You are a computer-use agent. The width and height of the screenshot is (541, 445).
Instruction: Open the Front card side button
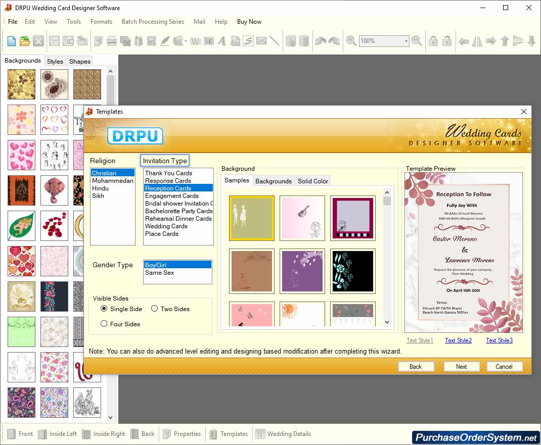point(20,433)
